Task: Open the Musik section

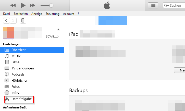Action: (16, 56)
